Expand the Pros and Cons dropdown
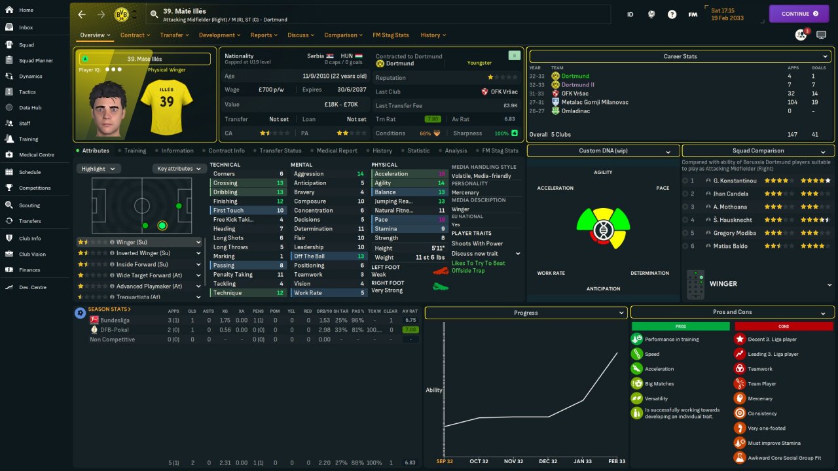 (733, 312)
